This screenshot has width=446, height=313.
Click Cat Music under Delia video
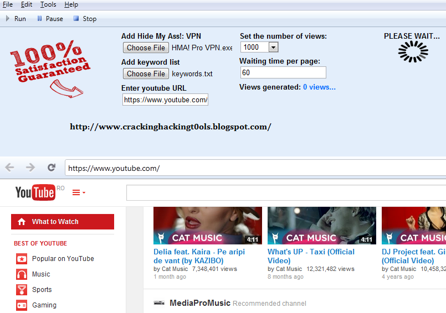175,269
